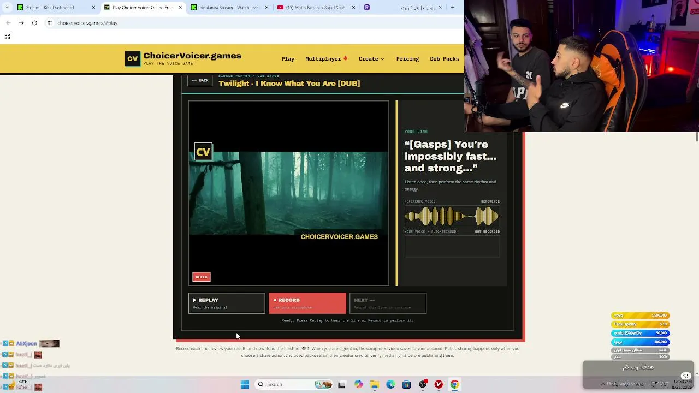Open a new browser tab

coord(453,8)
